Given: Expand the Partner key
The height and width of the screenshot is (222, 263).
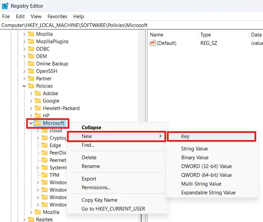Looking at the screenshot, I should (x=24, y=79).
